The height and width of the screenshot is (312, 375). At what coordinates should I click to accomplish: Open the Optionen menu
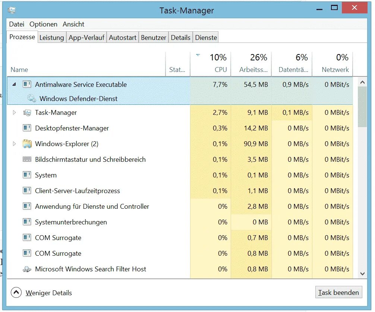[44, 24]
